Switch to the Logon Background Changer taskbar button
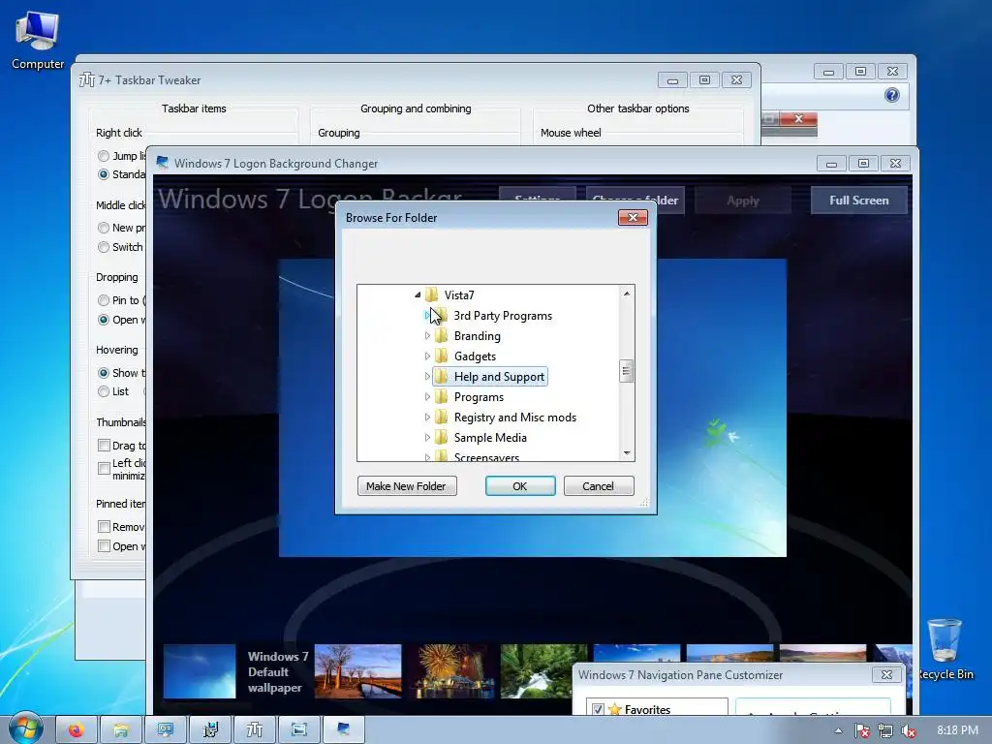The height and width of the screenshot is (744, 992). [x=344, y=730]
